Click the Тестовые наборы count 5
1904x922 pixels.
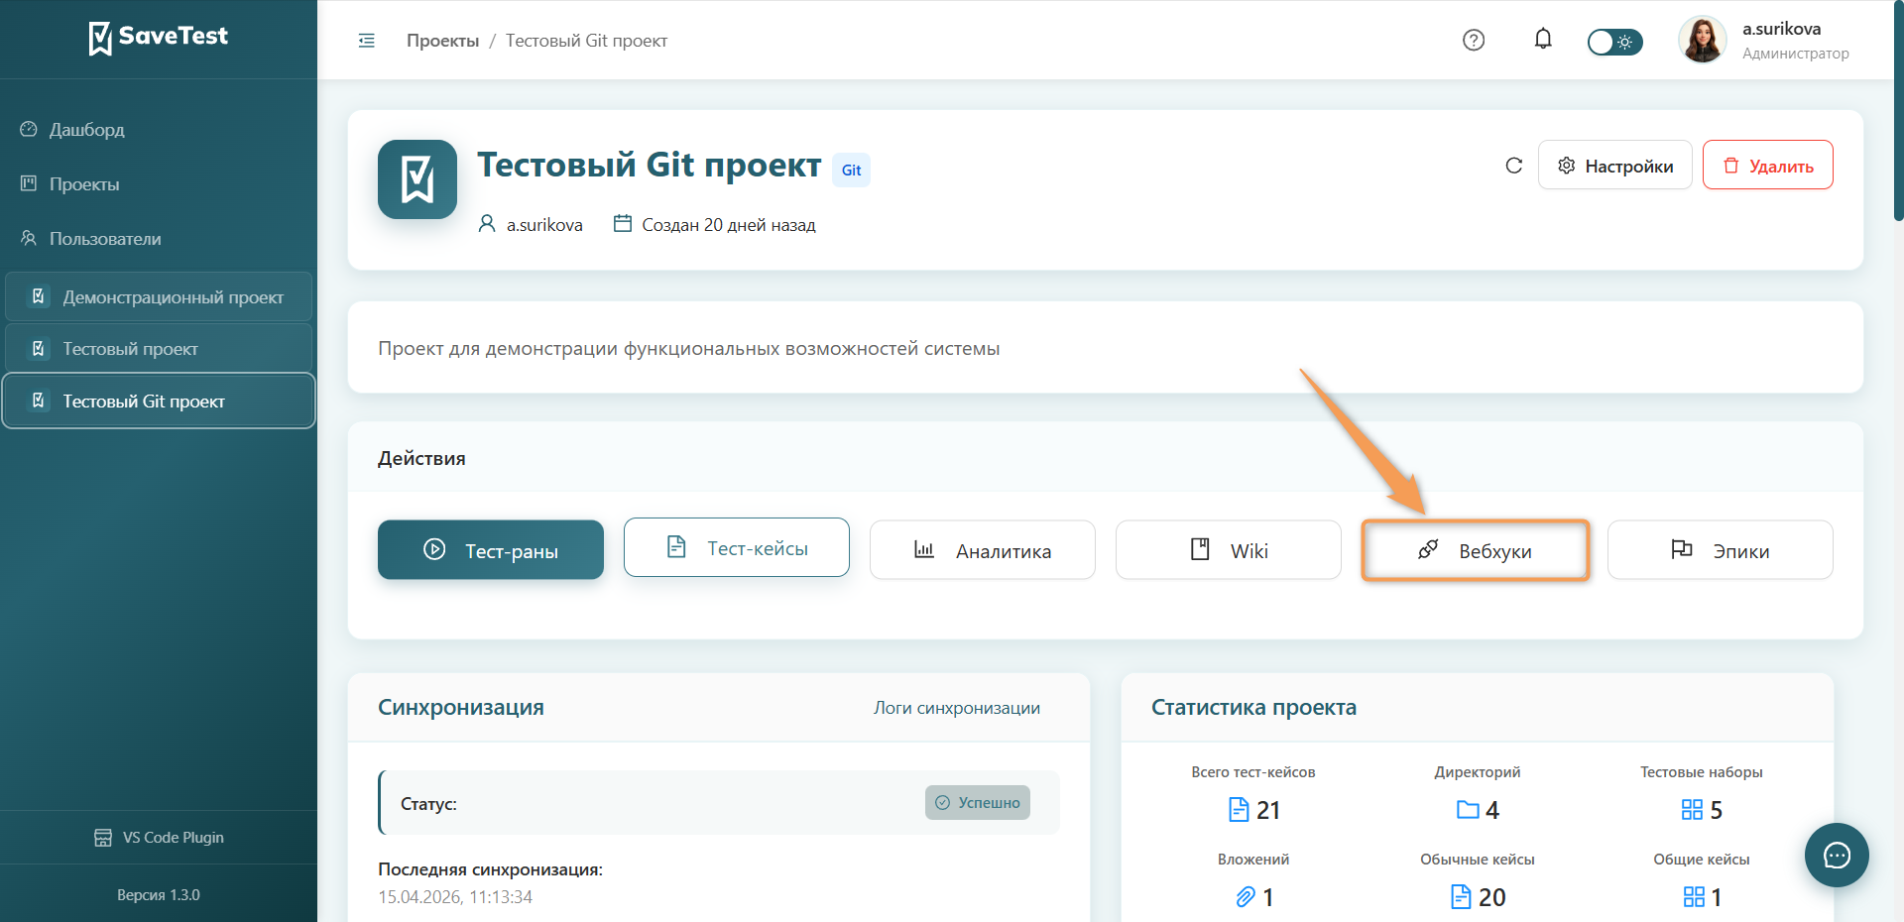1717,811
